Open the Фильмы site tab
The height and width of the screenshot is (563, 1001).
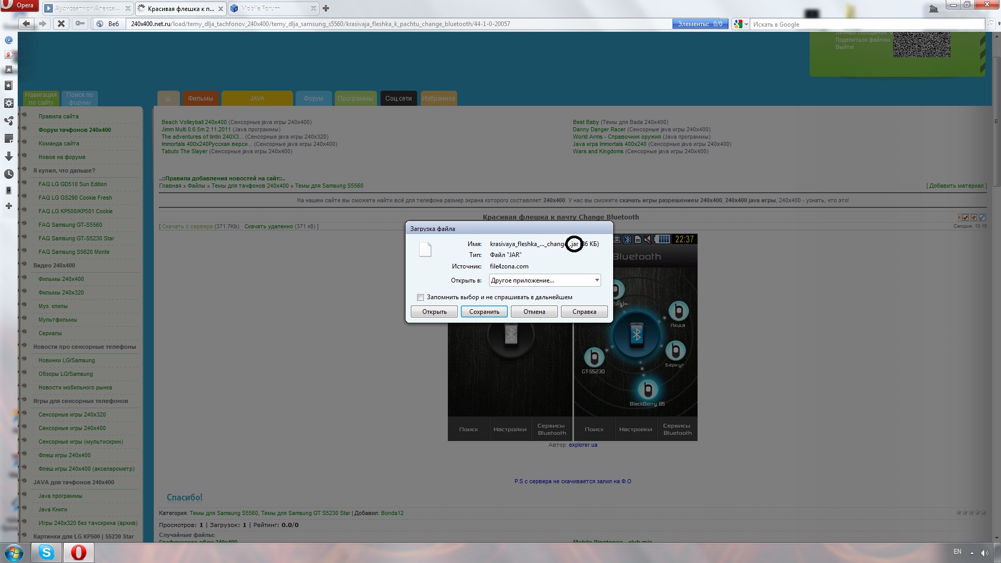200,99
